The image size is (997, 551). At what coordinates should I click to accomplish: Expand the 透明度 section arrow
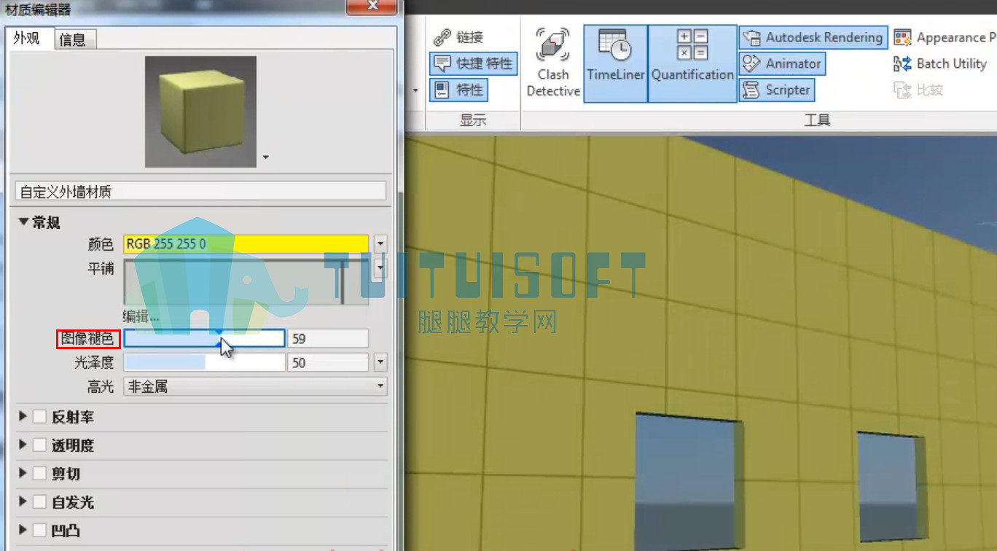(23, 445)
